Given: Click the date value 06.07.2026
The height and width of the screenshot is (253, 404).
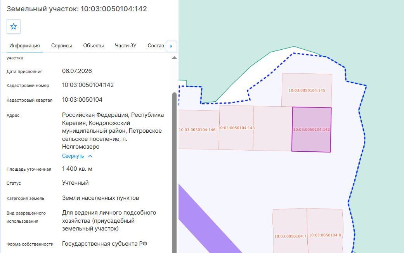Looking at the screenshot, I should tap(77, 71).
